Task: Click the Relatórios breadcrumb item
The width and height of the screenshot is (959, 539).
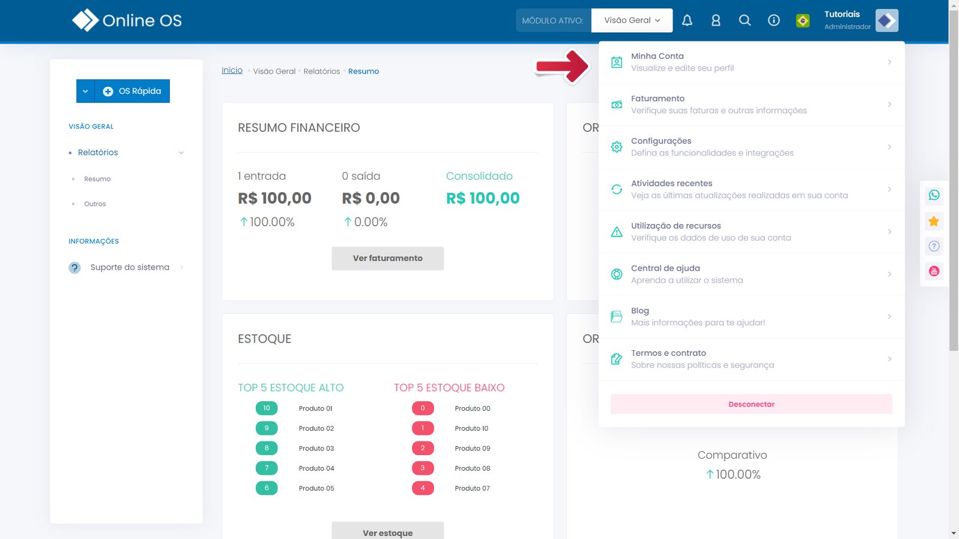Action: pos(322,71)
